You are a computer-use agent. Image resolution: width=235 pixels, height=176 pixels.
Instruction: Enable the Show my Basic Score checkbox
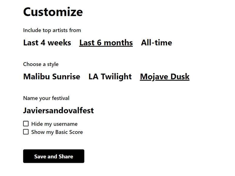coord(26,132)
